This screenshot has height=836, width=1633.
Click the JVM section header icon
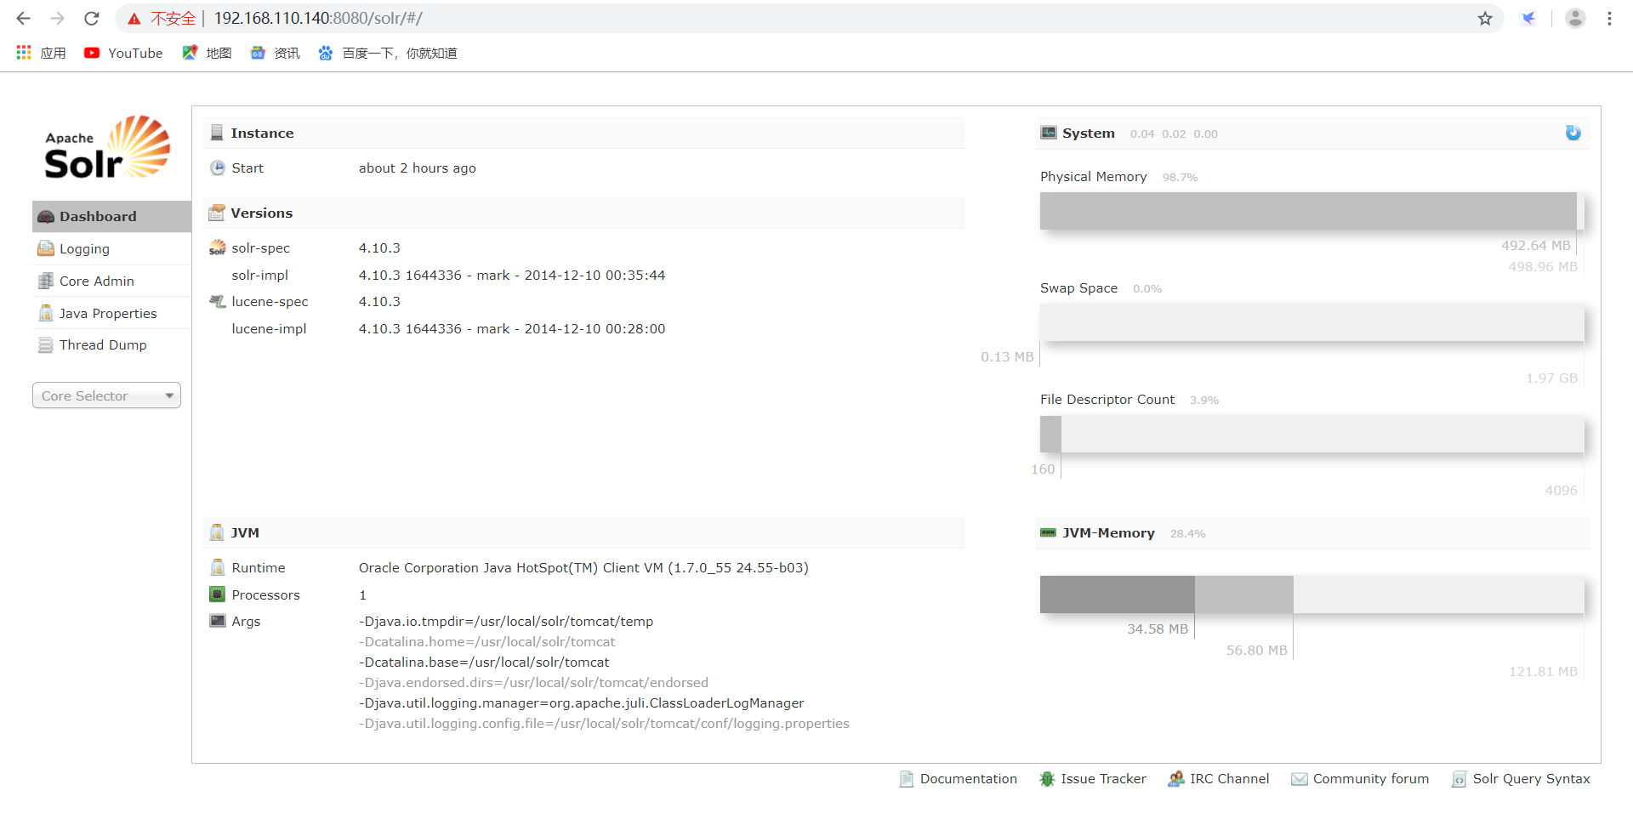(x=217, y=532)
